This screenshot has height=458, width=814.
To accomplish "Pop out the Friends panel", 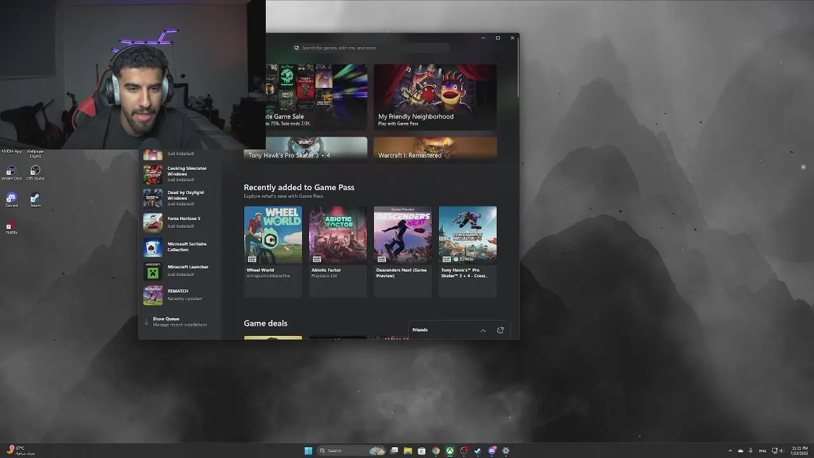I will [500, 330].
